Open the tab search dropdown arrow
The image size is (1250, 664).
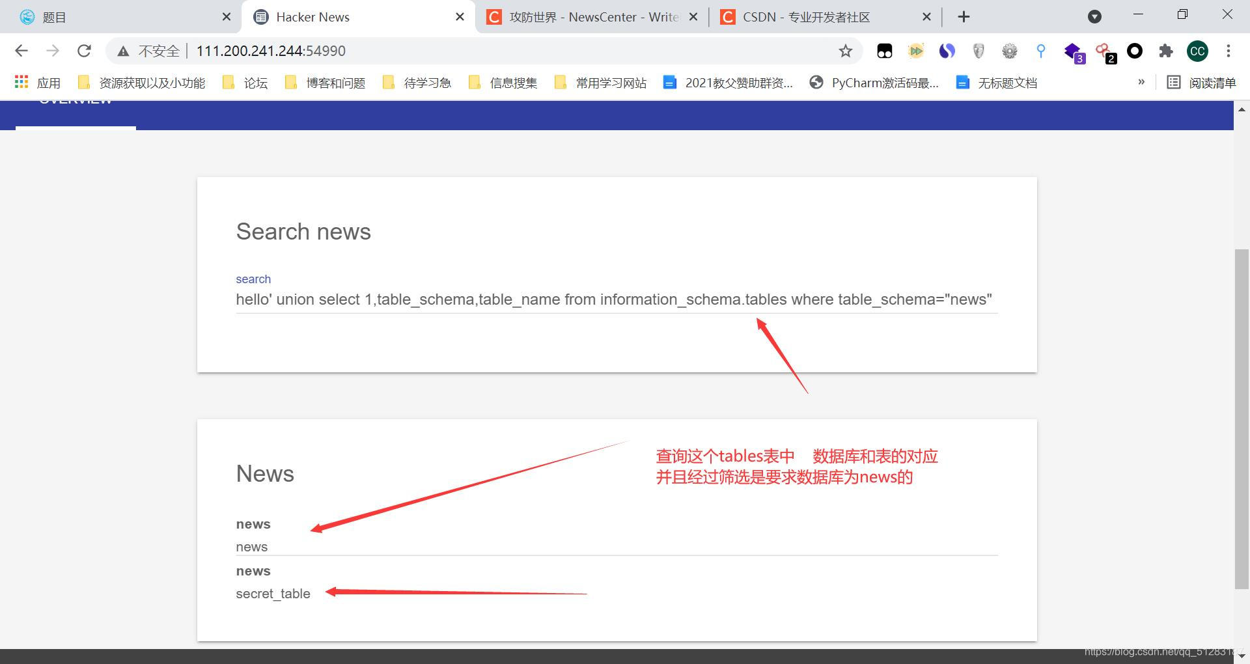click(x=1094, y=17)
